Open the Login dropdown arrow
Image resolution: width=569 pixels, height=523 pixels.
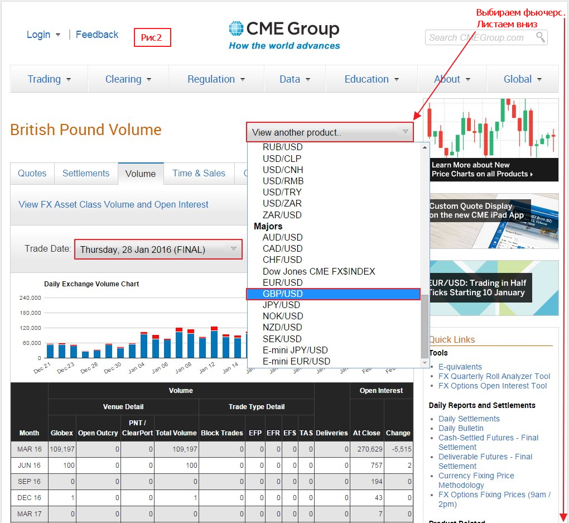[x=57, y=35]
